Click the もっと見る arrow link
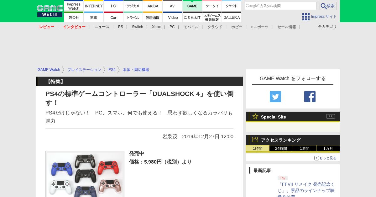This screenshot has height=197, width=376. [x=325, y=158]
